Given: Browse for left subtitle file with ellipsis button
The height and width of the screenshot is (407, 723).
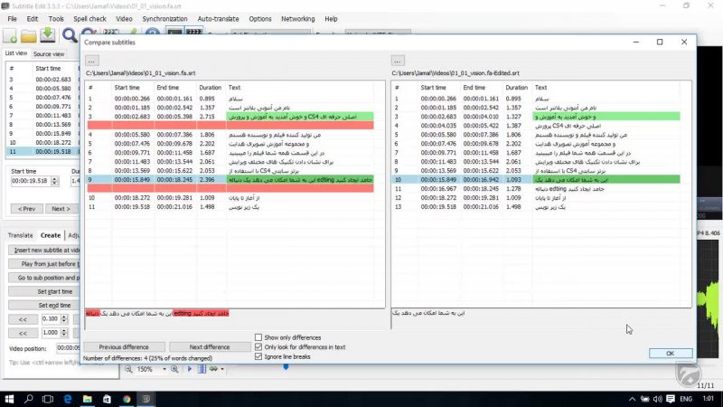Looking at the screenshot, I should click(92, 60).
